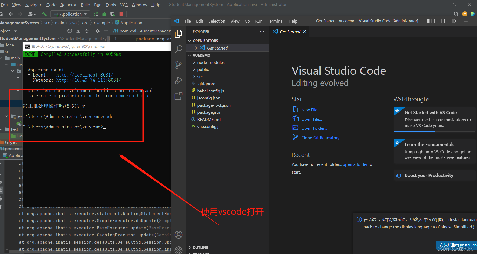This screenshot has width=477, height=254.
Task: Collapse the OPEN EDITORS section
Action: pos(190,41)
